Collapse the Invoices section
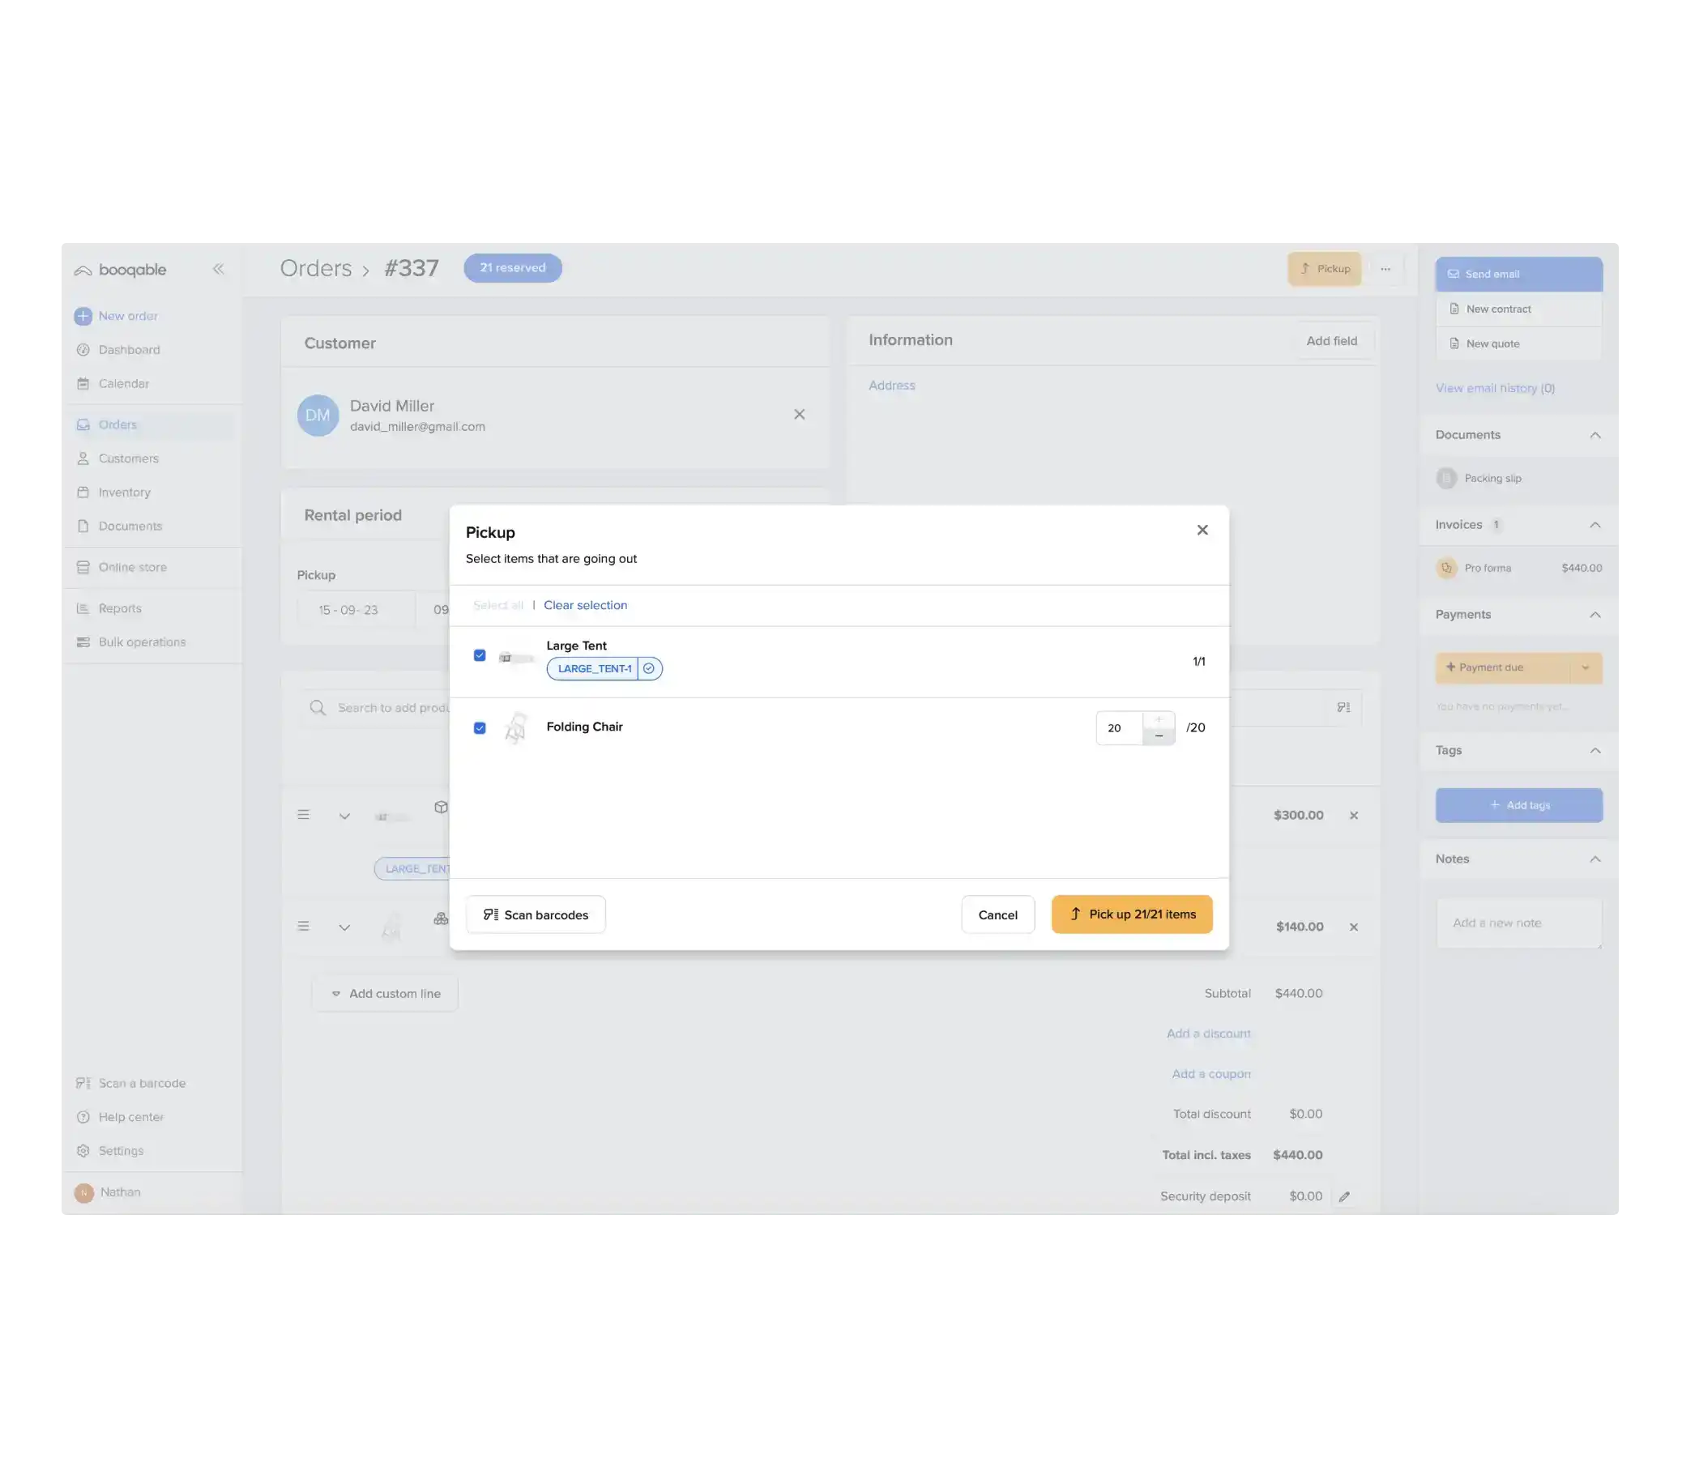This screenshot has width=1682, height=1458. (1594, 525)
